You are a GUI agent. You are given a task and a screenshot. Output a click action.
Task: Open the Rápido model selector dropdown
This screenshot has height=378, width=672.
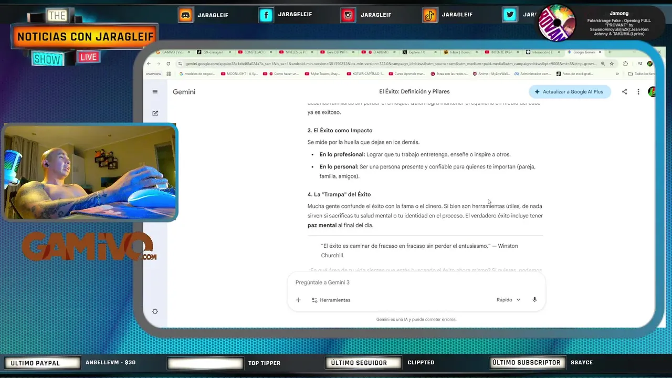click(x=508, y=300)
